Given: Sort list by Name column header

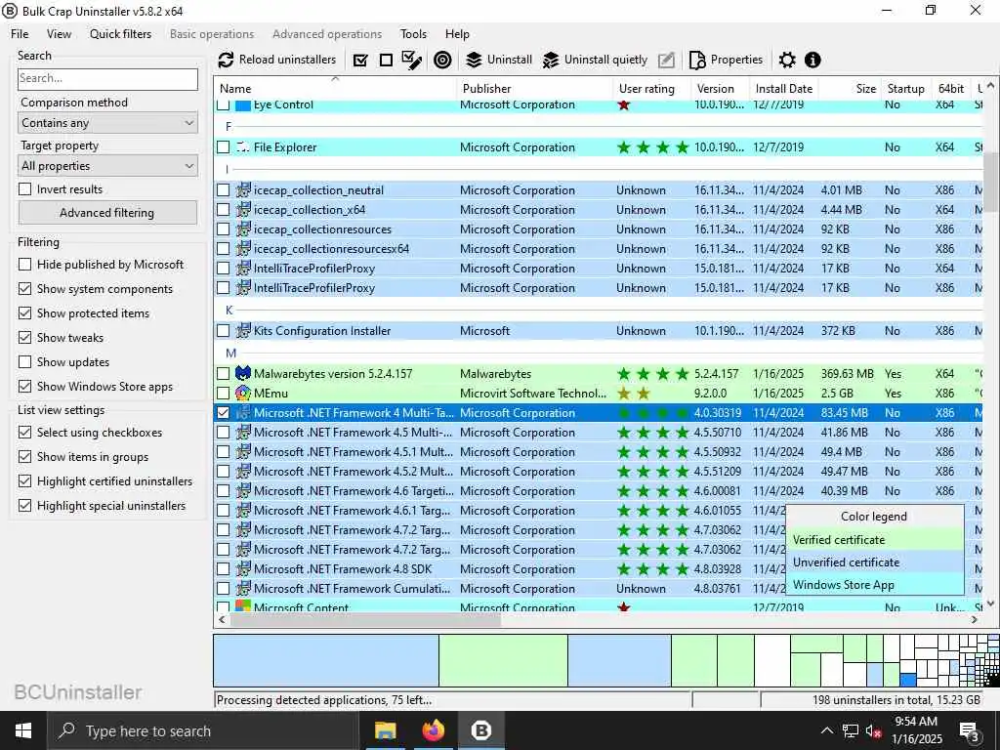Looking at the screenshot, I should [x=336, y=89].
